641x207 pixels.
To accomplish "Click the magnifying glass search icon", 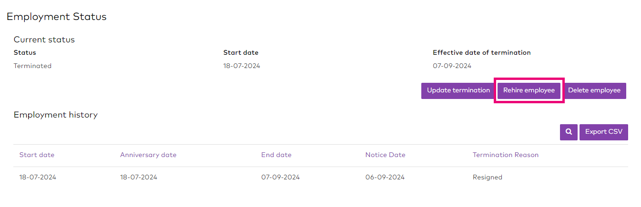I will 569,132.
